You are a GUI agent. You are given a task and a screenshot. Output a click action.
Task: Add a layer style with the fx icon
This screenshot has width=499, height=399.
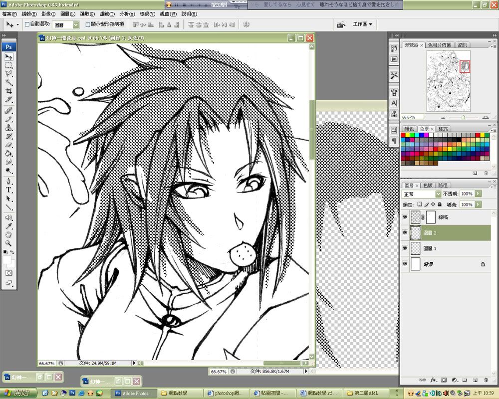coord(434,380)
